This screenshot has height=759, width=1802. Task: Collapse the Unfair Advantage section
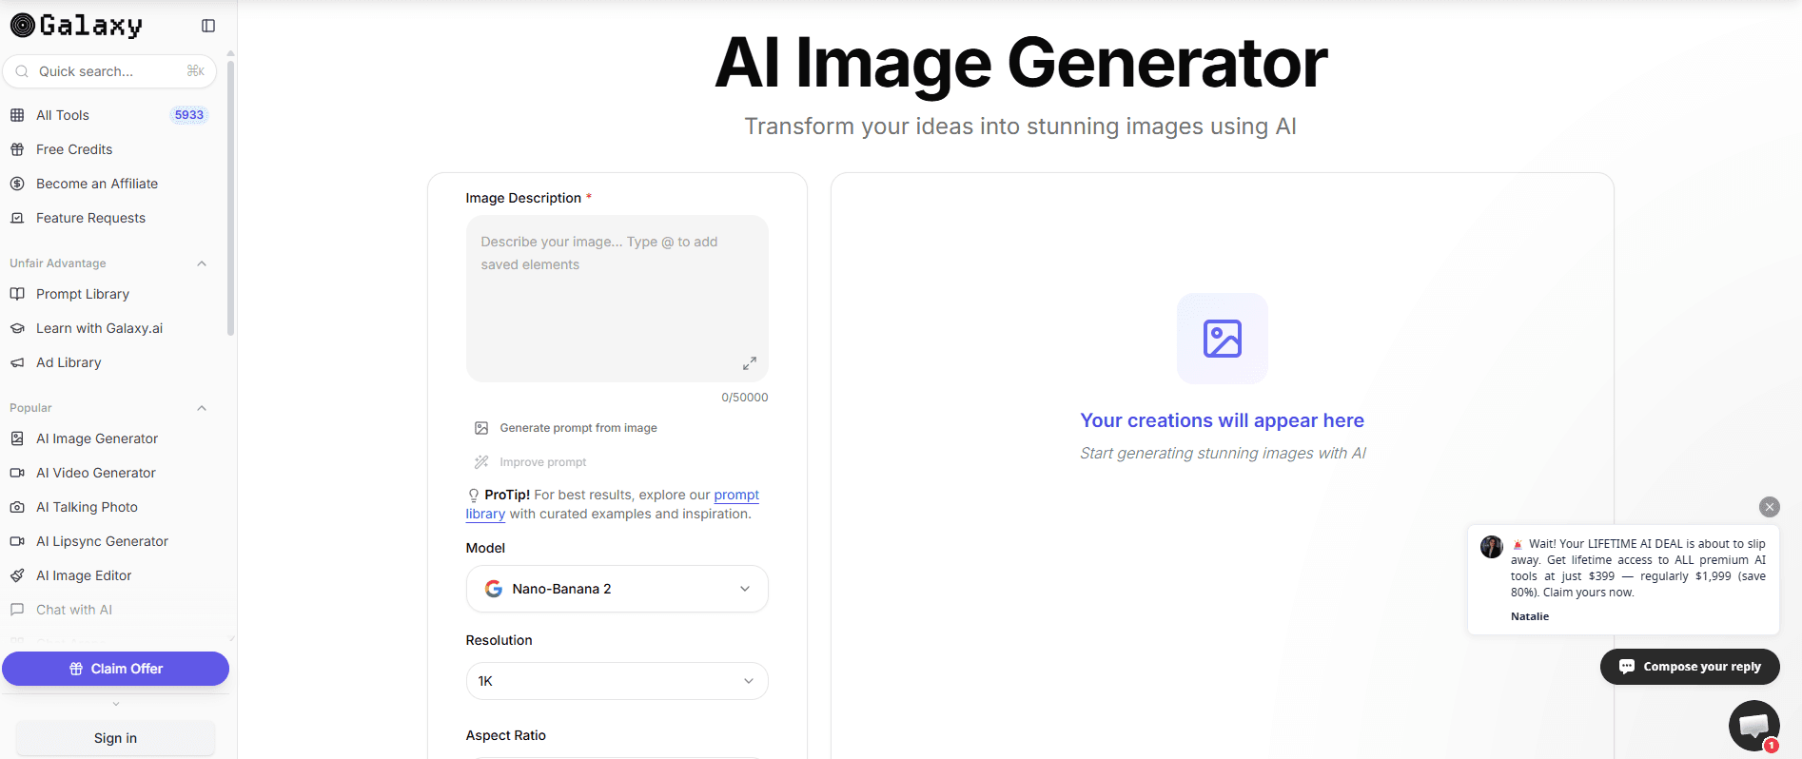point(202,263)
